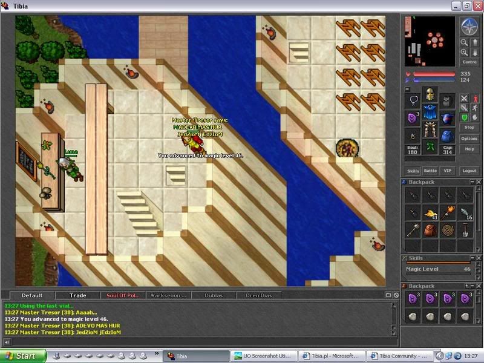Select the vial left of gold coins

[413, 214]
